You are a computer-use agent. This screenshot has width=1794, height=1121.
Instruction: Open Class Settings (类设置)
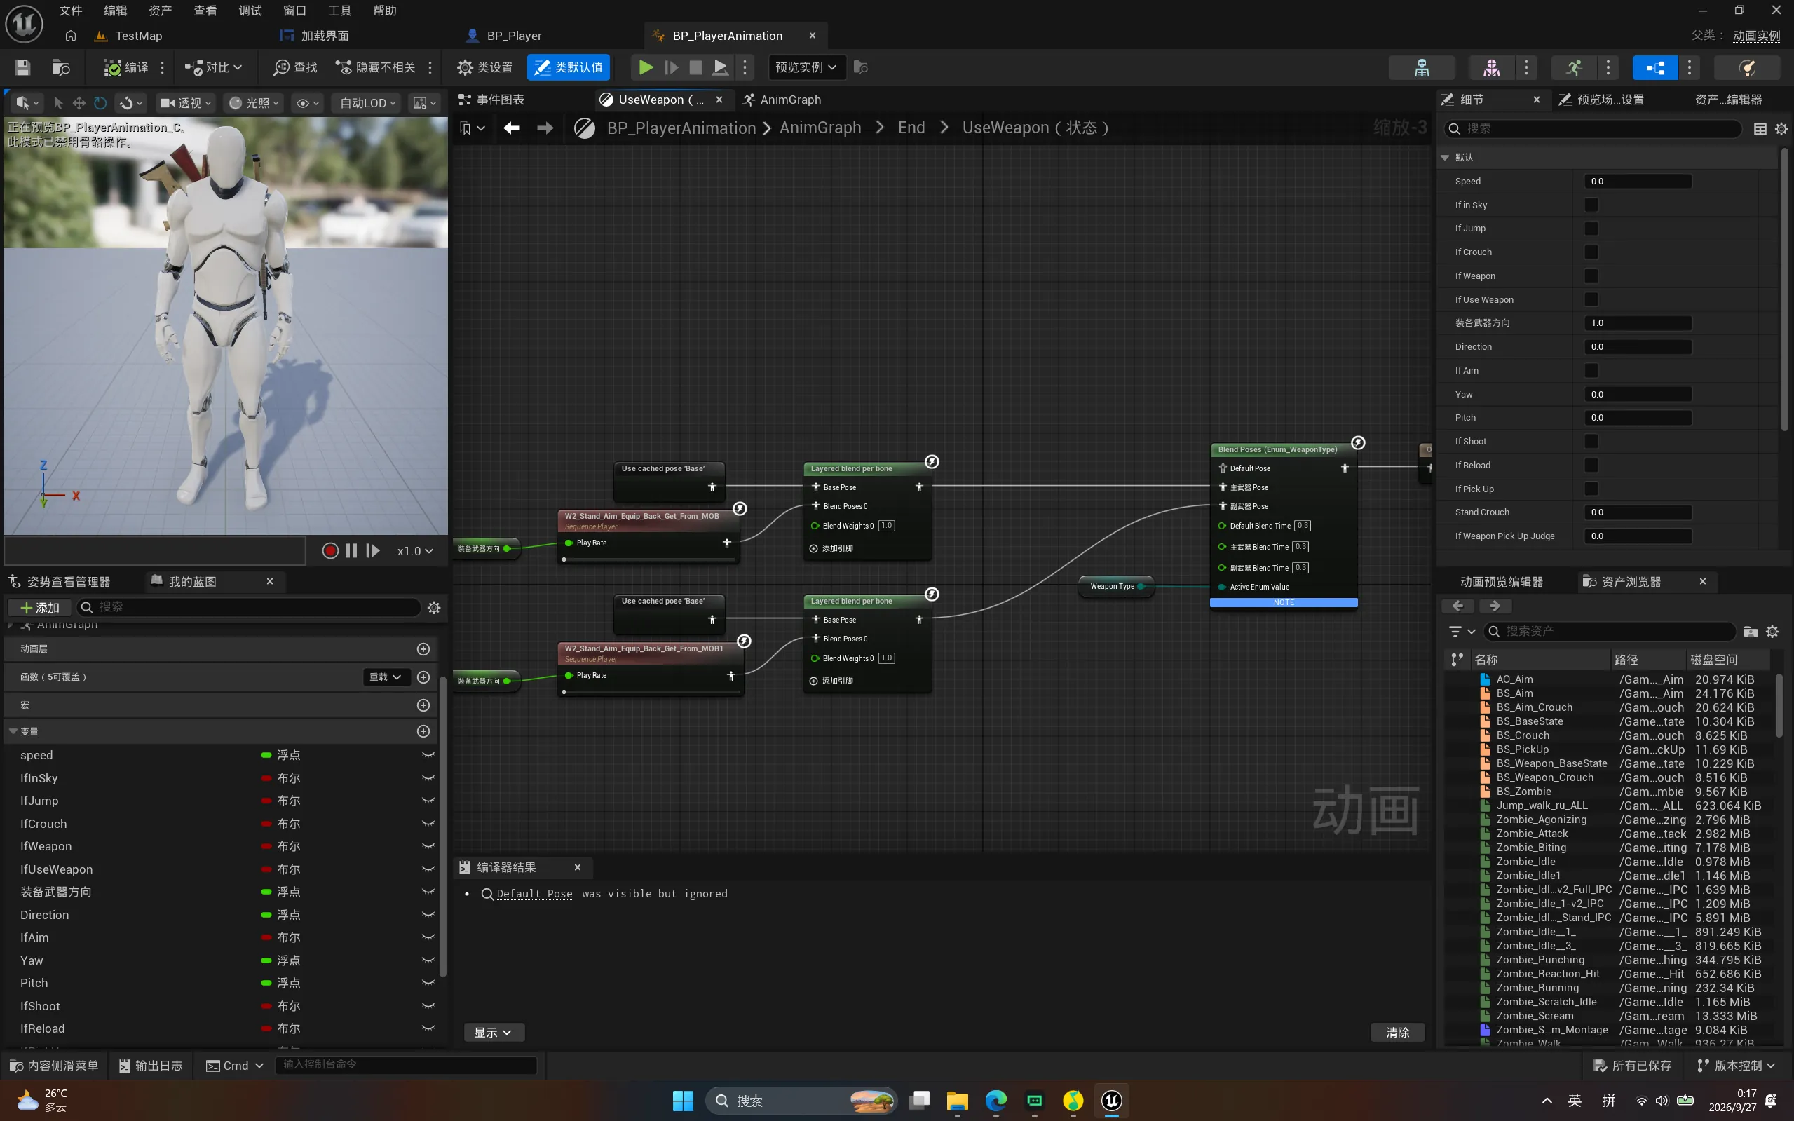click(485, 67)
